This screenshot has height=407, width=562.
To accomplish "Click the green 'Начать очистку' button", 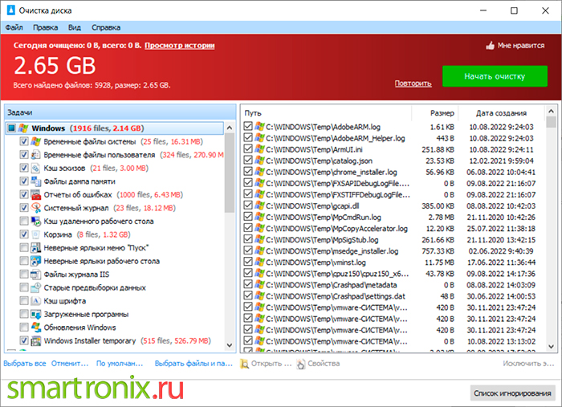I will 495,76.
